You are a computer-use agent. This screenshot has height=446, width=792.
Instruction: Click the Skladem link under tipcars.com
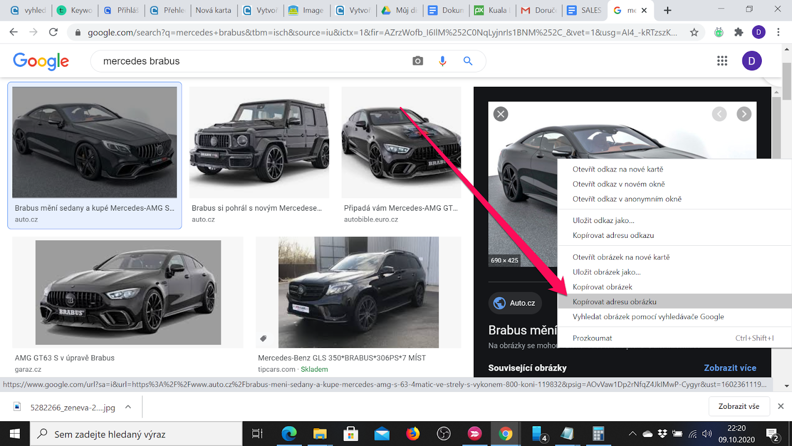pos(314,369)
